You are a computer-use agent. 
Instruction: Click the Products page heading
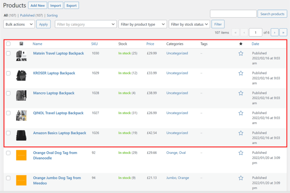click(14, 5)
